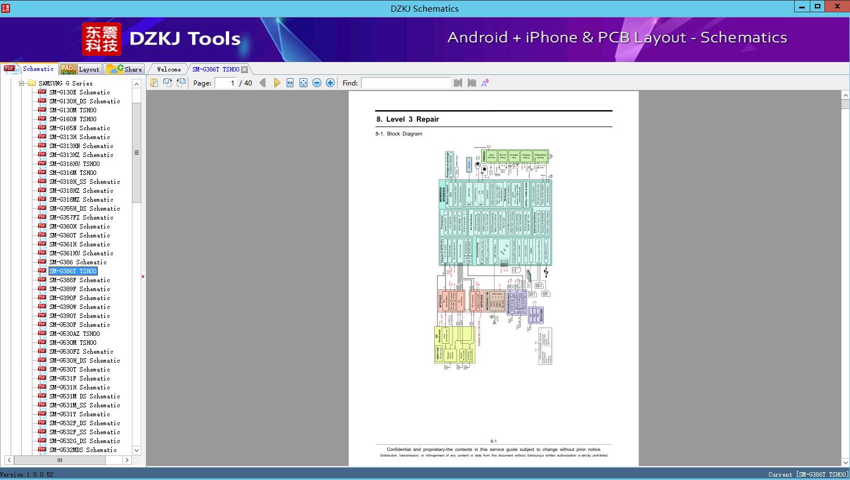Go to the previous page arrow

pyautogui.click(x=263, y=83)
